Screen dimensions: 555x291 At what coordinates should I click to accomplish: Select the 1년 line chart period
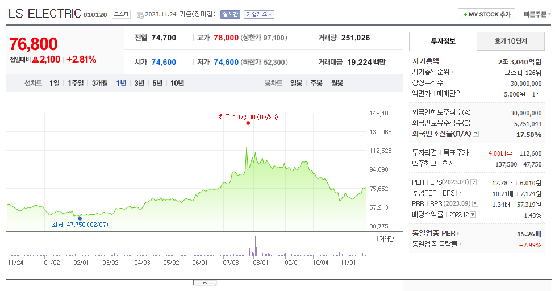click(x=121, y=83)
